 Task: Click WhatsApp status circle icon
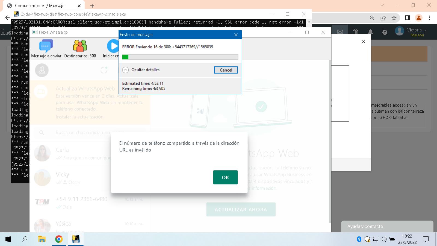[x=104, y=70]
